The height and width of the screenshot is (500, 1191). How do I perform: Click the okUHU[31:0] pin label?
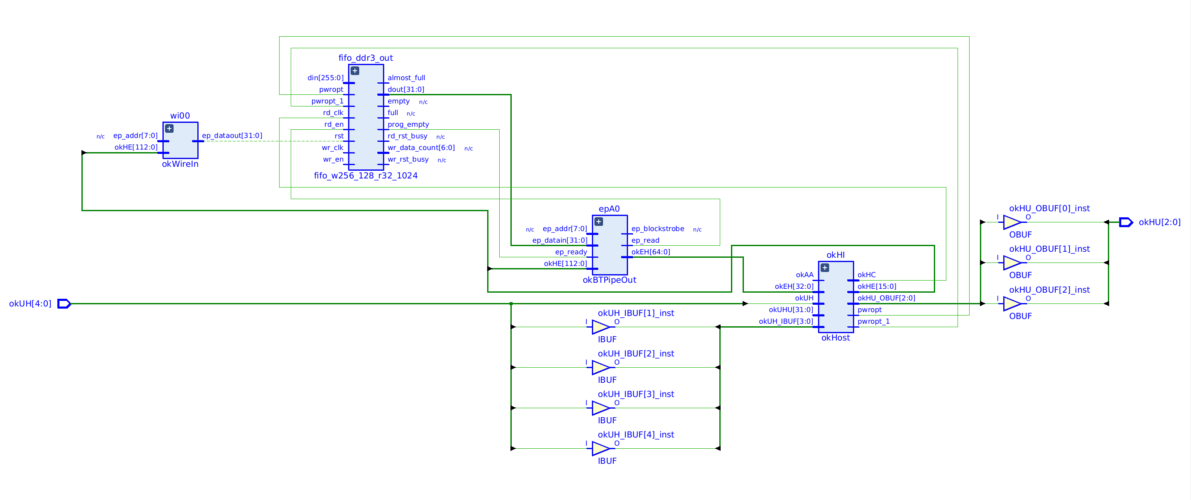click(791, 309)
